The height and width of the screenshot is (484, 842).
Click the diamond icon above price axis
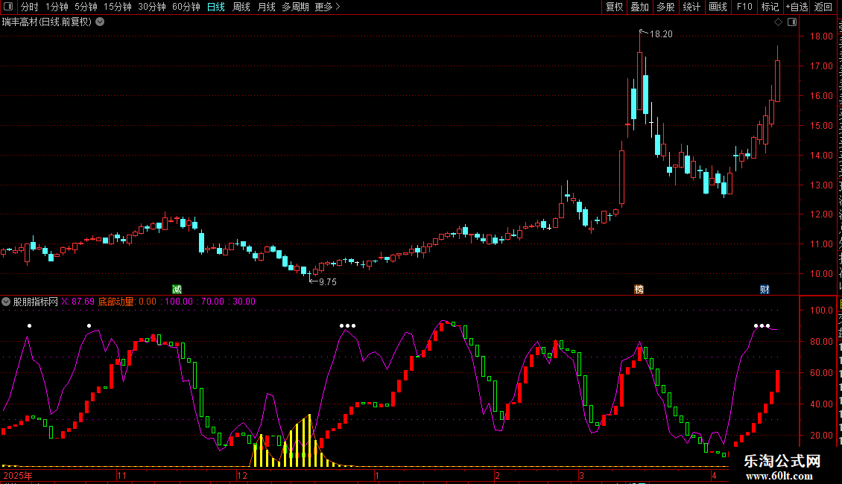point(778,22)
